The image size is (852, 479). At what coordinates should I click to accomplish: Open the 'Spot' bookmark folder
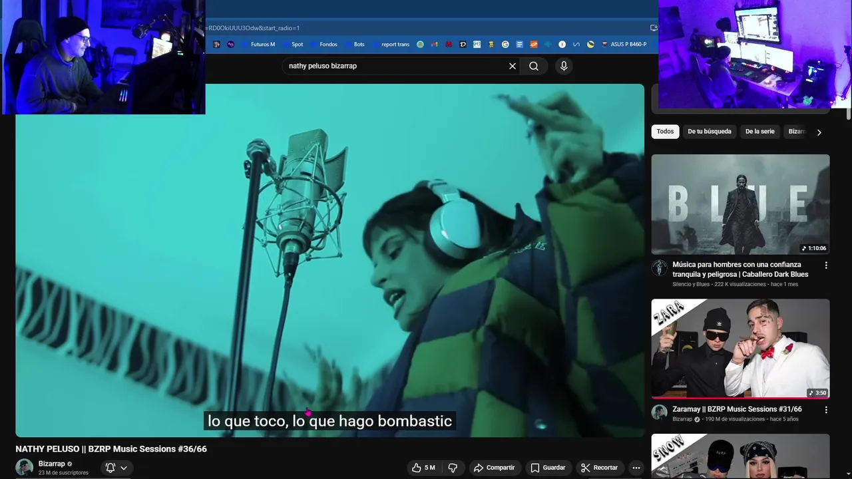pyautogui.click(x=292, y=45)
